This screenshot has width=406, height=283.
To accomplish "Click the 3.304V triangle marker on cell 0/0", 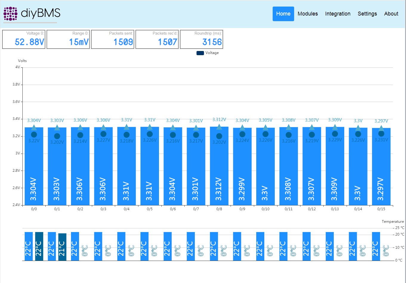I will pos(34,128).
